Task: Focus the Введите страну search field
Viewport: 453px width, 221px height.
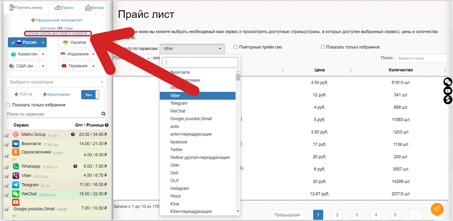Action: point(421,58)
